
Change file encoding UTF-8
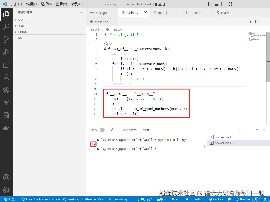175,199
